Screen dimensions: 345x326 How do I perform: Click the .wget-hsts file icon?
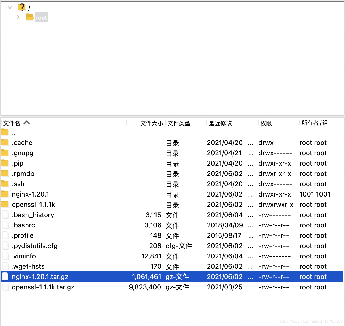pos(5,266)
